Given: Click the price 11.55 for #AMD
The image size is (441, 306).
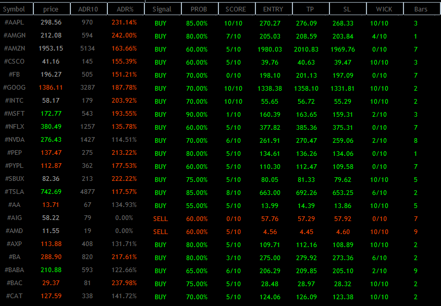Looking at the screenshot, I should [x=51, y=230].
